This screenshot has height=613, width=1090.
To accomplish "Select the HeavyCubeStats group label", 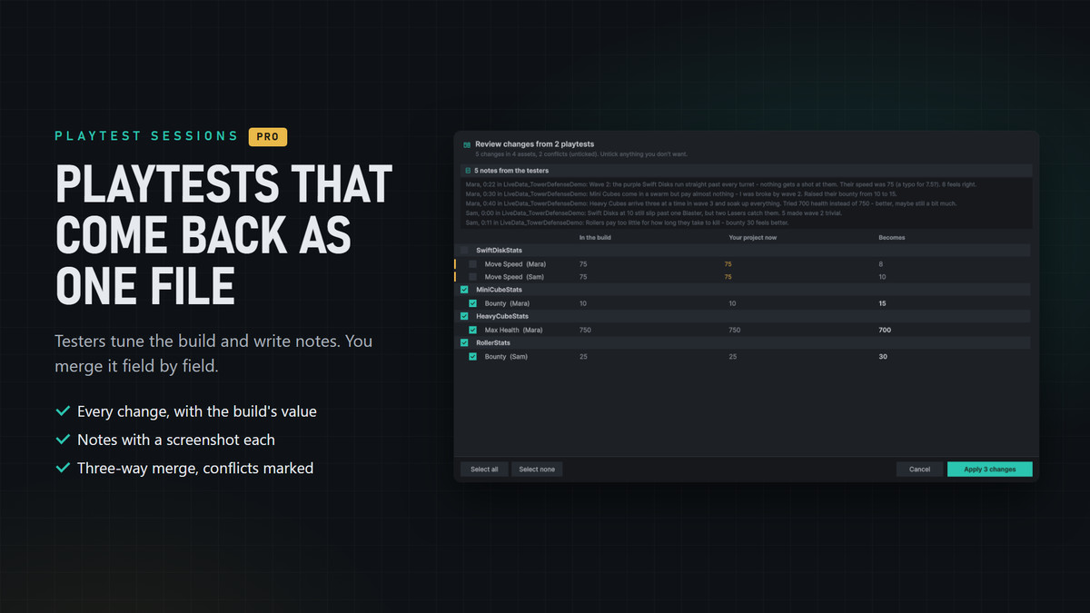I will pyautogui.click(x=502, y=316).
